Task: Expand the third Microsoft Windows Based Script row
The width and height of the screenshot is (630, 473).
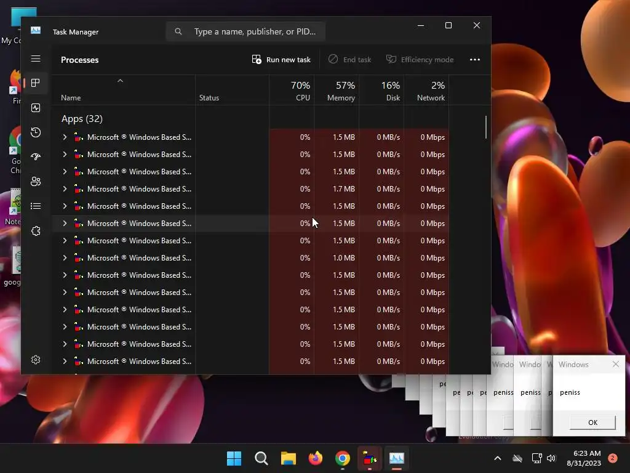Action: (64, 172)
